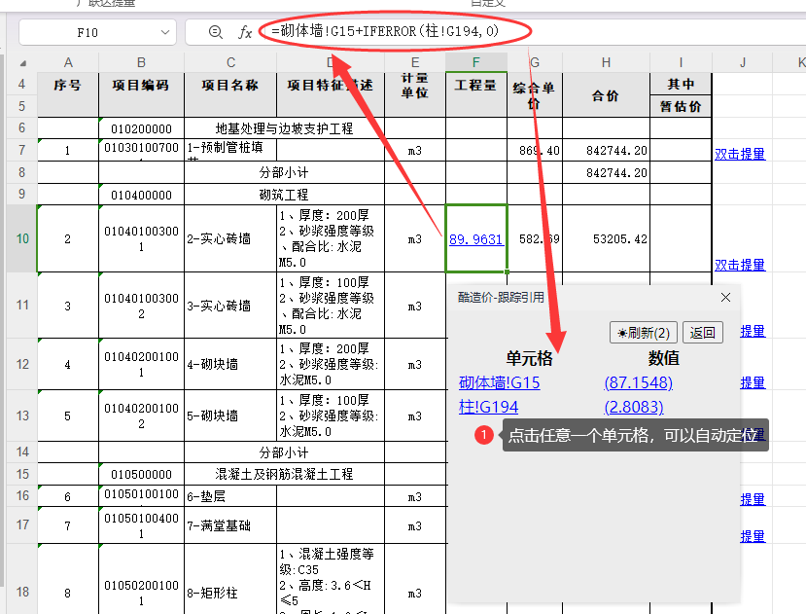Click the magnifier icon beside the name box
The image size is (806, 614).
(x=216, y=32)
